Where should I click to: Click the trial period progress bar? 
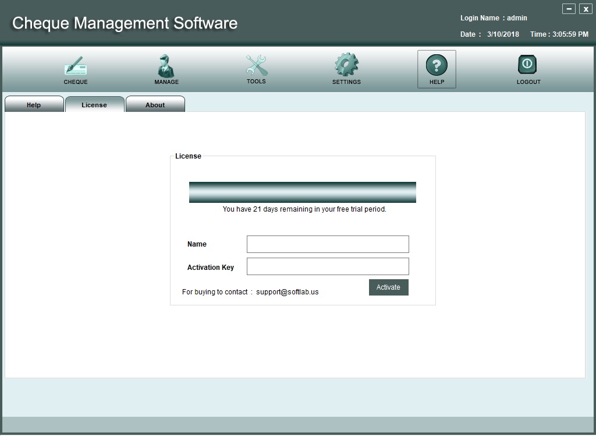[x=302, y=192]
